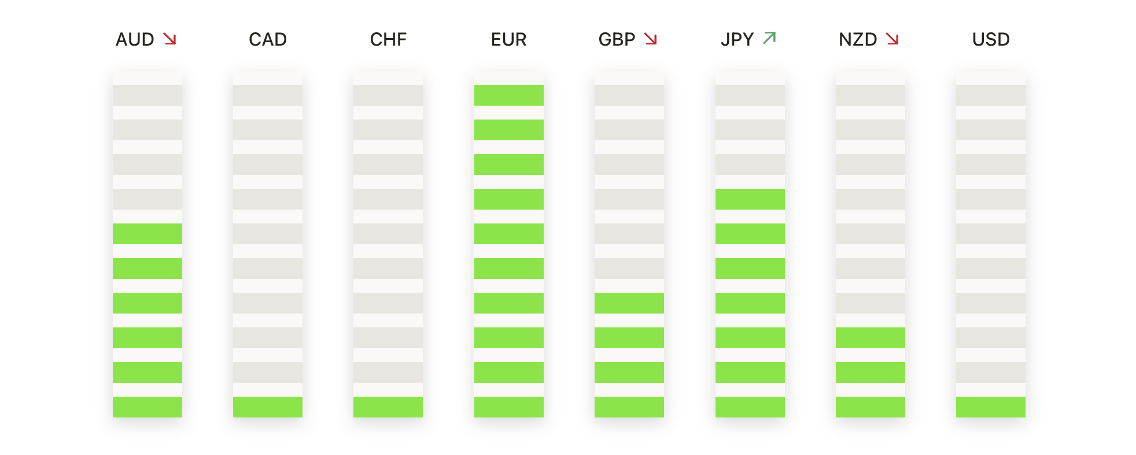Image resolution: width=1136 pixels, height=455 pixels.
Task: Click the topmost green bar in EUR column
Action: click(509, 95)
